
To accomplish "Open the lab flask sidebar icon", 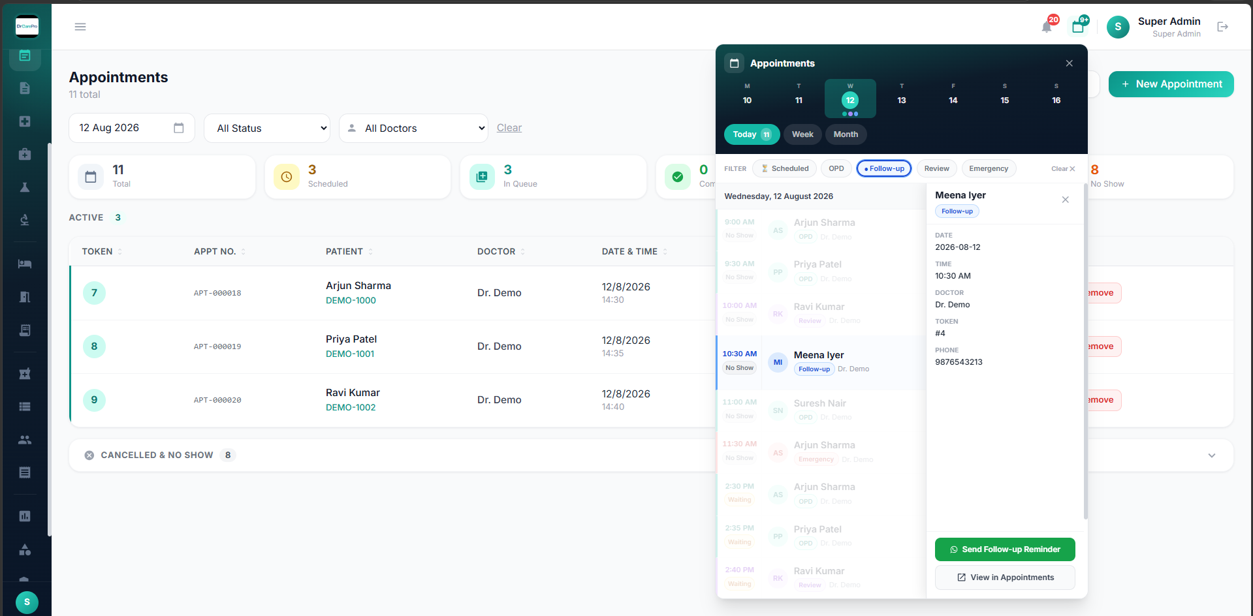I will [25, 187].
